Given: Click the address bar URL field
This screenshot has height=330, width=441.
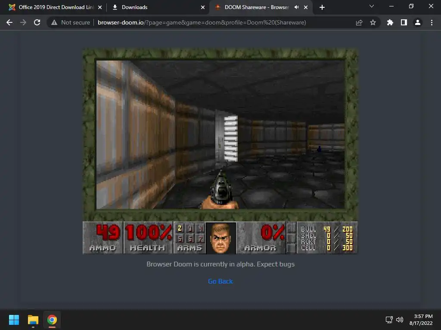Looking at the screenshot, I should (202, 22).
